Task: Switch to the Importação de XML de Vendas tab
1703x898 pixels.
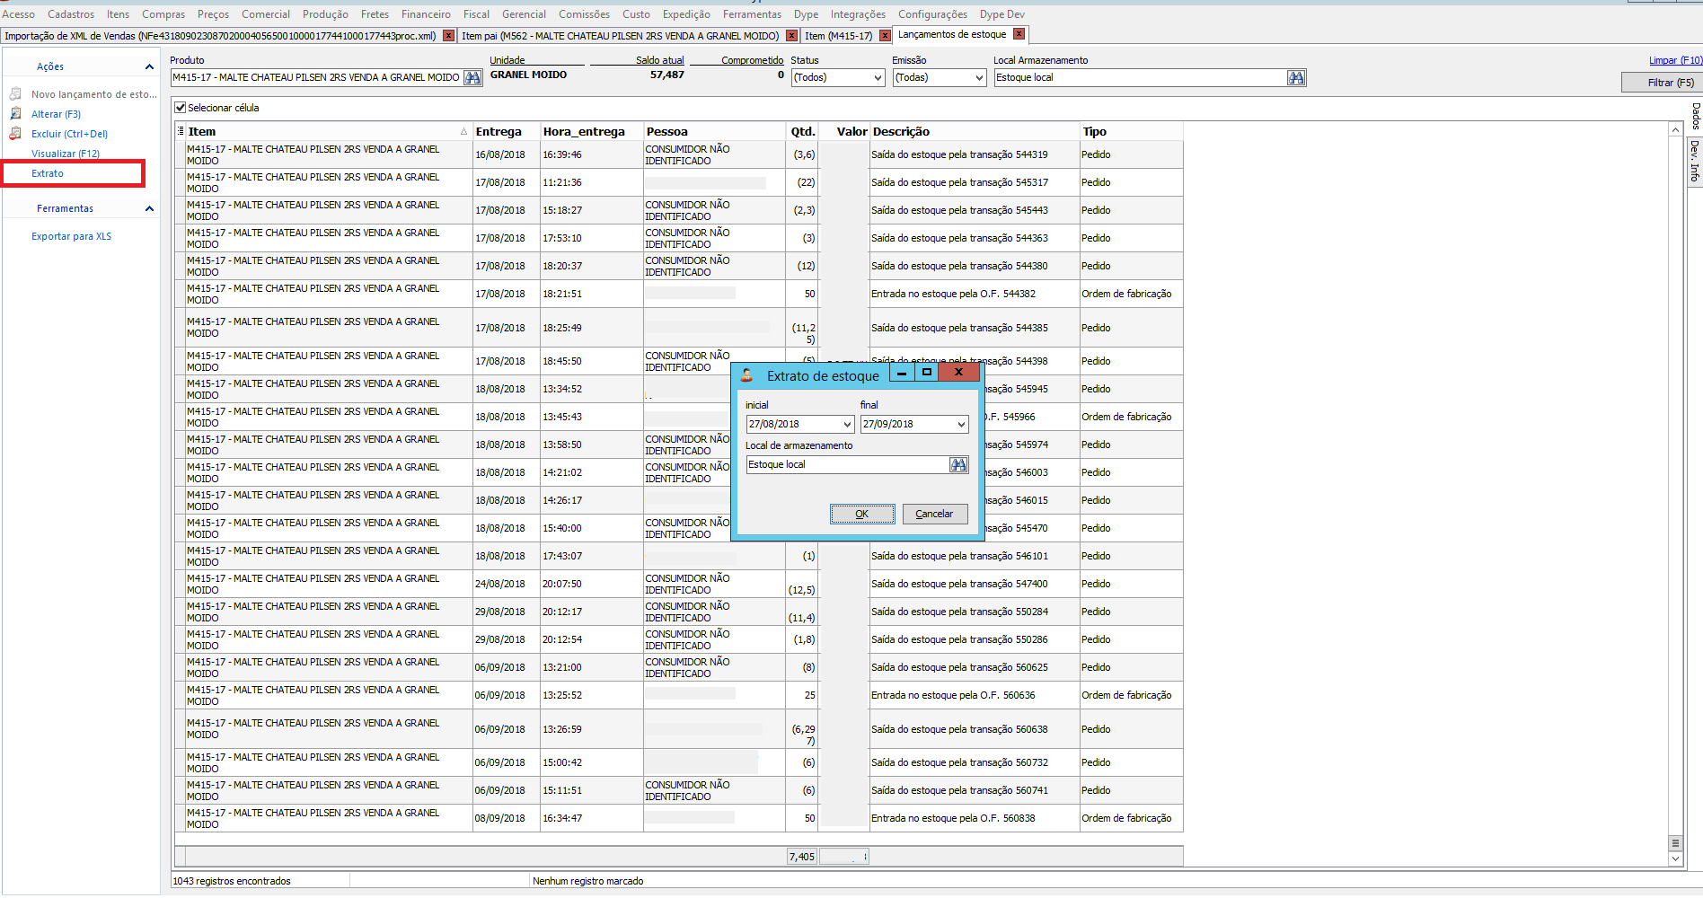Action: point(220,36)
